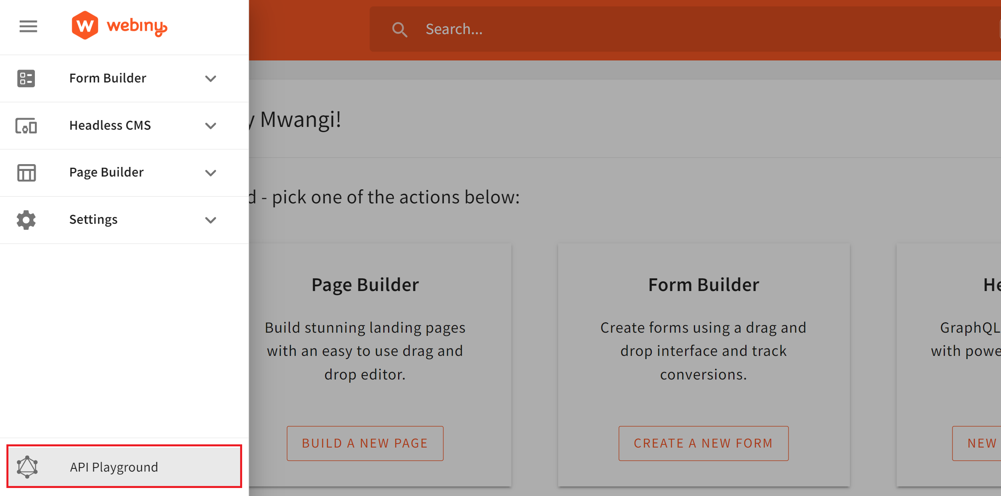Viewport: 1001px width, 496px height.
Task: Click the Form Builder sidebar icon
Action: coord(26,78)
